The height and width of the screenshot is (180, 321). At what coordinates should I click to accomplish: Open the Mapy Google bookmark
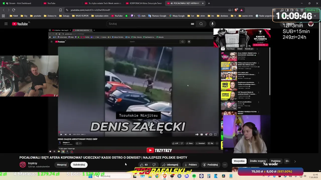click(177, 16)
